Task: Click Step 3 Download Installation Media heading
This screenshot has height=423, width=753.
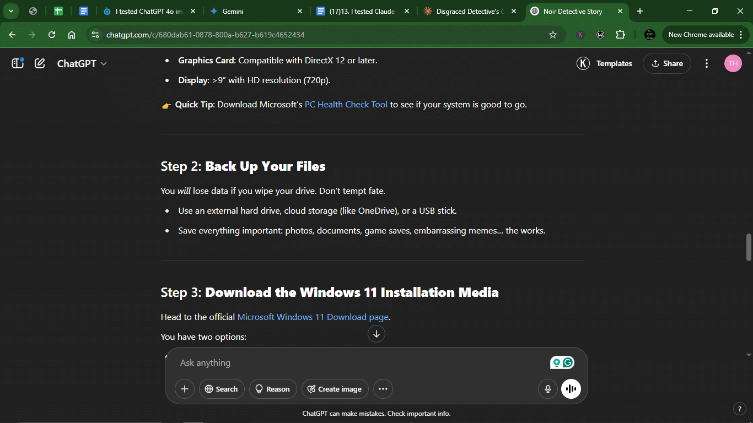Action: pyautogui.click(x=330, y=292)
